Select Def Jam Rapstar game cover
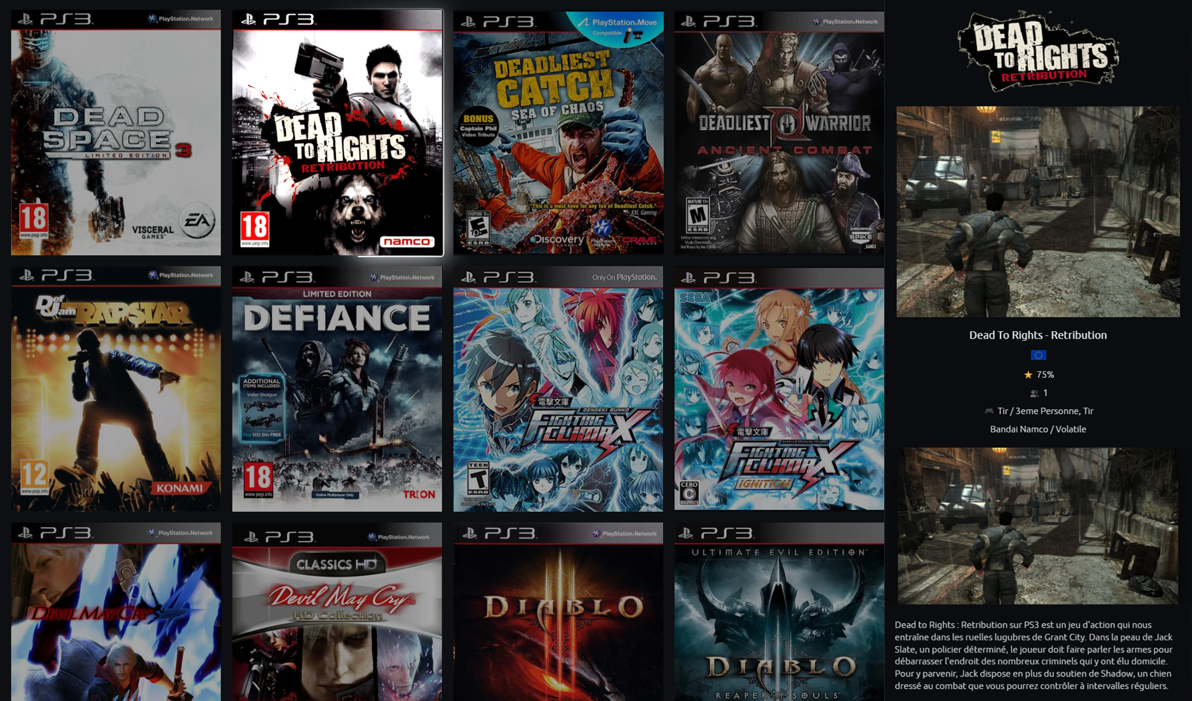 (116, 389)
